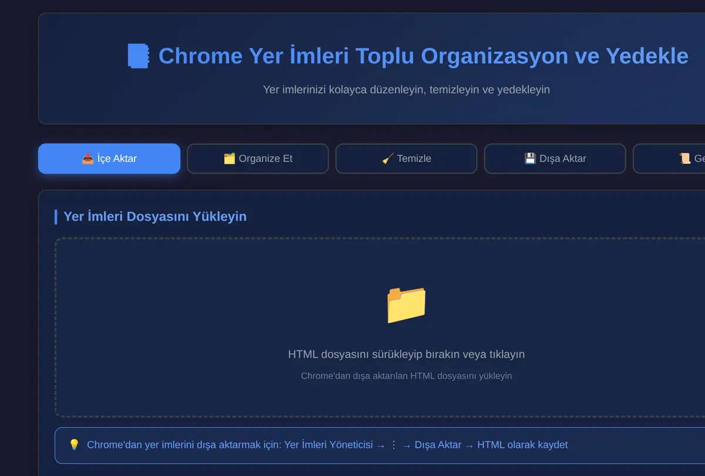
Task: Click the bookmark icon beside the page title
Action: click(139, 56)
